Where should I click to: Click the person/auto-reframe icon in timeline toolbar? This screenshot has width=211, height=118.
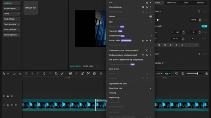point(82,73)
